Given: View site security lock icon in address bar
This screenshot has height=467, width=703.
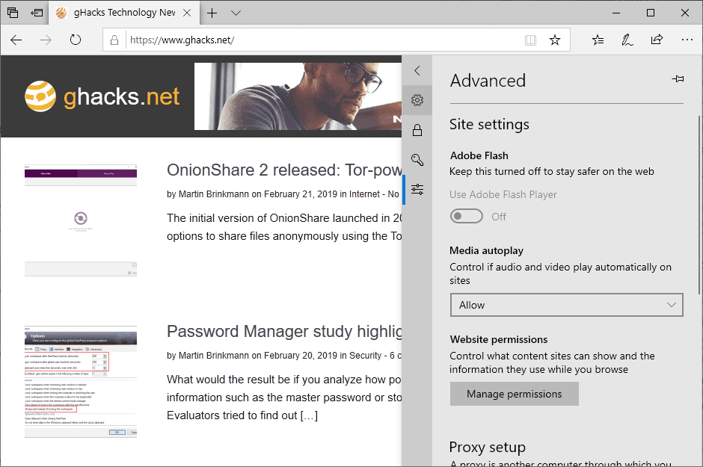Looking at the screenshot, I should coord(114,40).
